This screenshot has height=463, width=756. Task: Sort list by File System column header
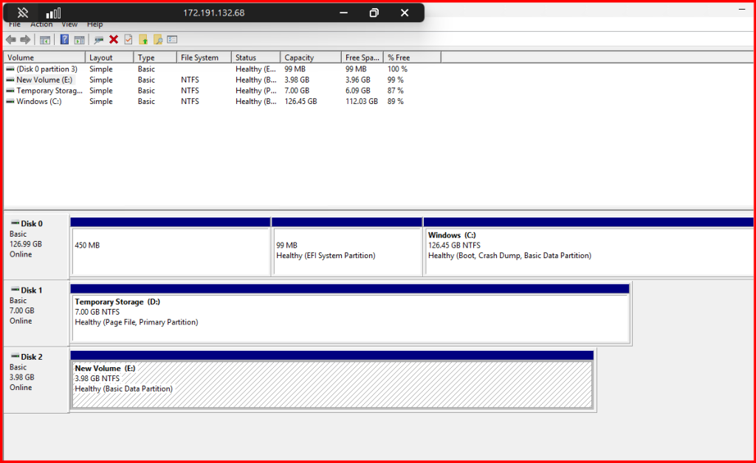point(204,58)
